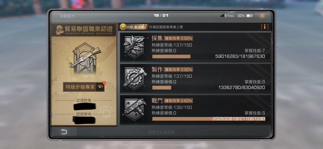323x149 pixels.
Task: Check the battery indicator in status bar
Action: coord(249,16)
